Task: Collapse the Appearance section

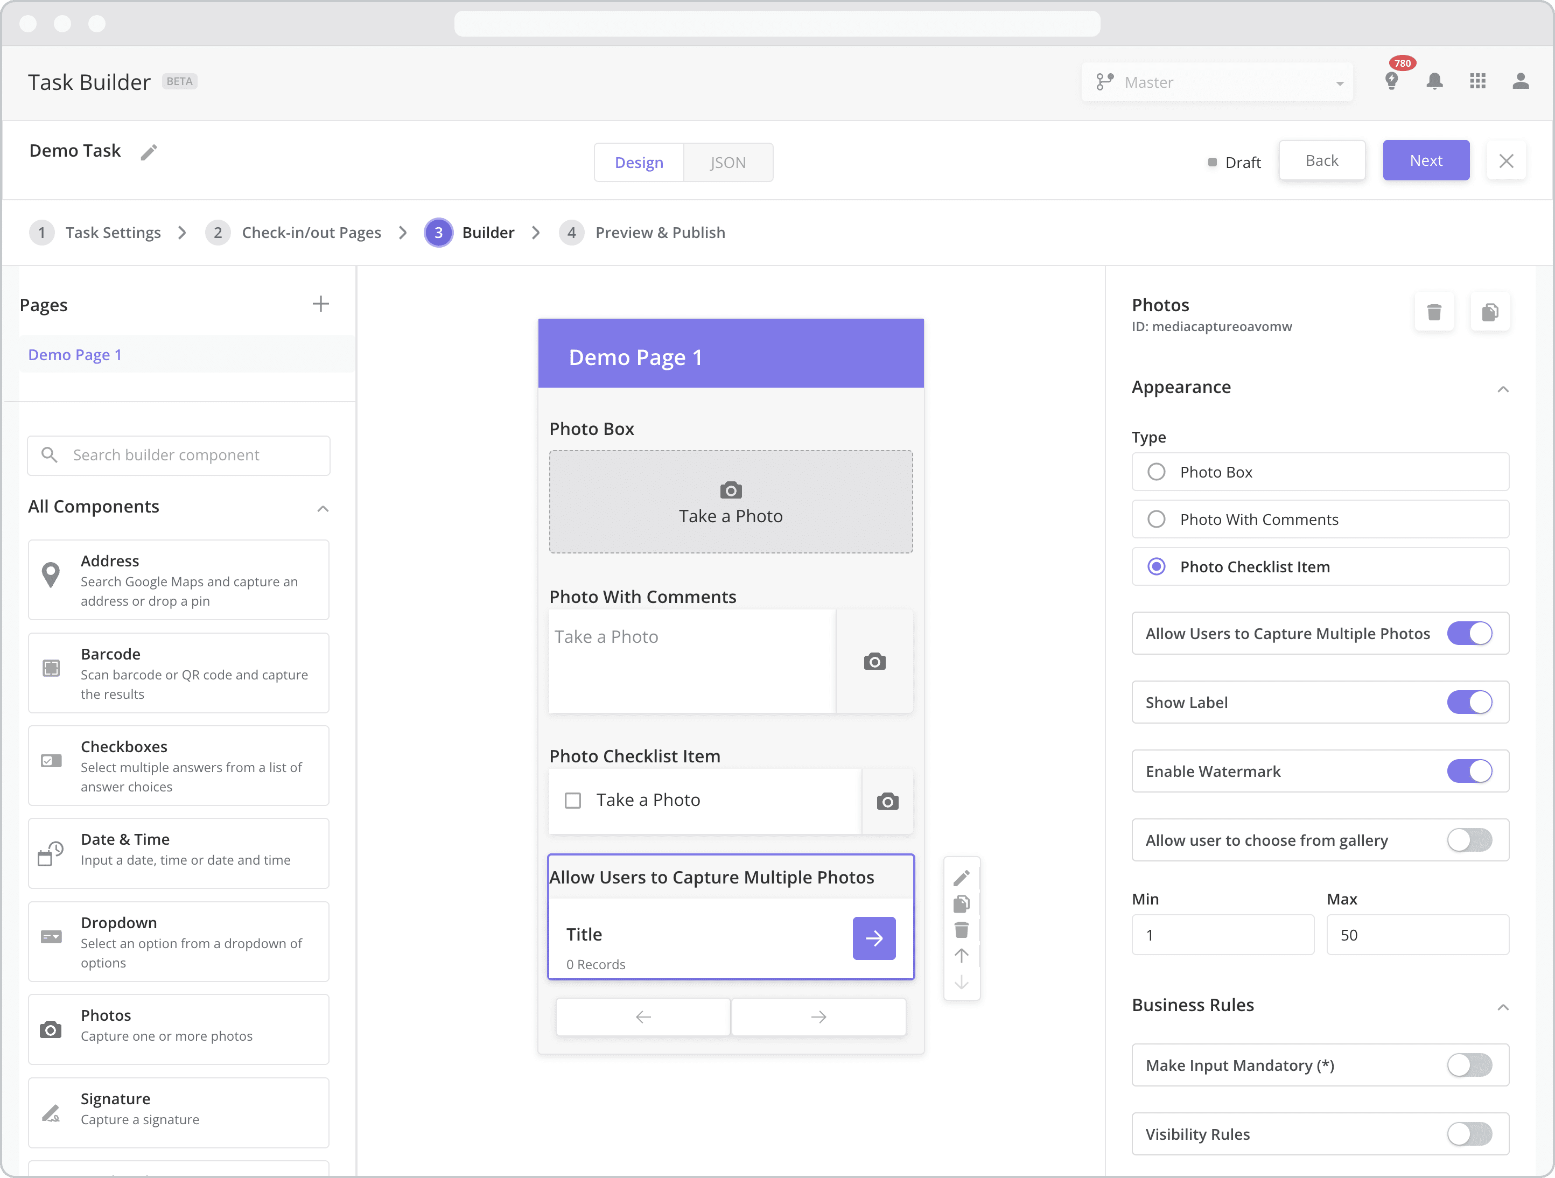Action: 1502,389
